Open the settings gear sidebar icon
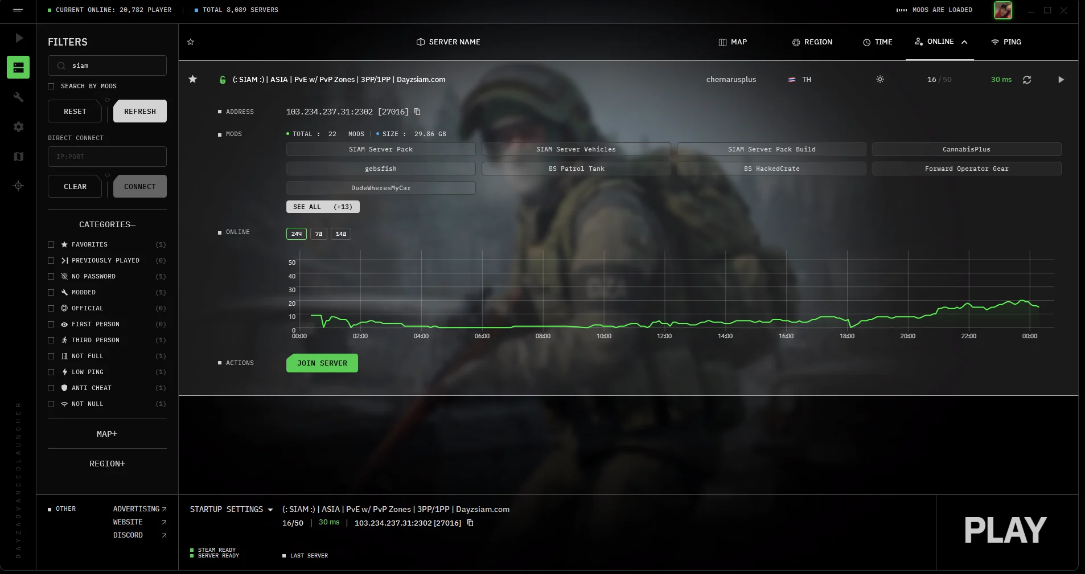1085x574 pixels. click(x=18, y=127)
